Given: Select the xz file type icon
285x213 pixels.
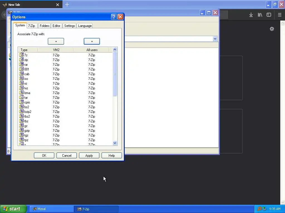Looking at the screenshot, I should 21,83.
